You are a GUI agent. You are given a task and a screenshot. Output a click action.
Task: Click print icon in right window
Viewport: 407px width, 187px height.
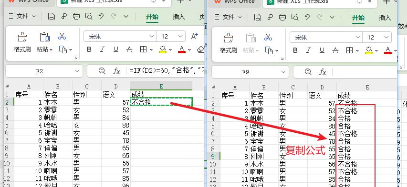[x=282, y=17]
